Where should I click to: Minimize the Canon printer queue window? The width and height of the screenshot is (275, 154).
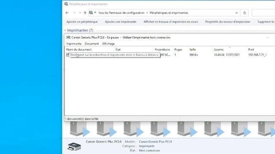click(x=267, y=37)
